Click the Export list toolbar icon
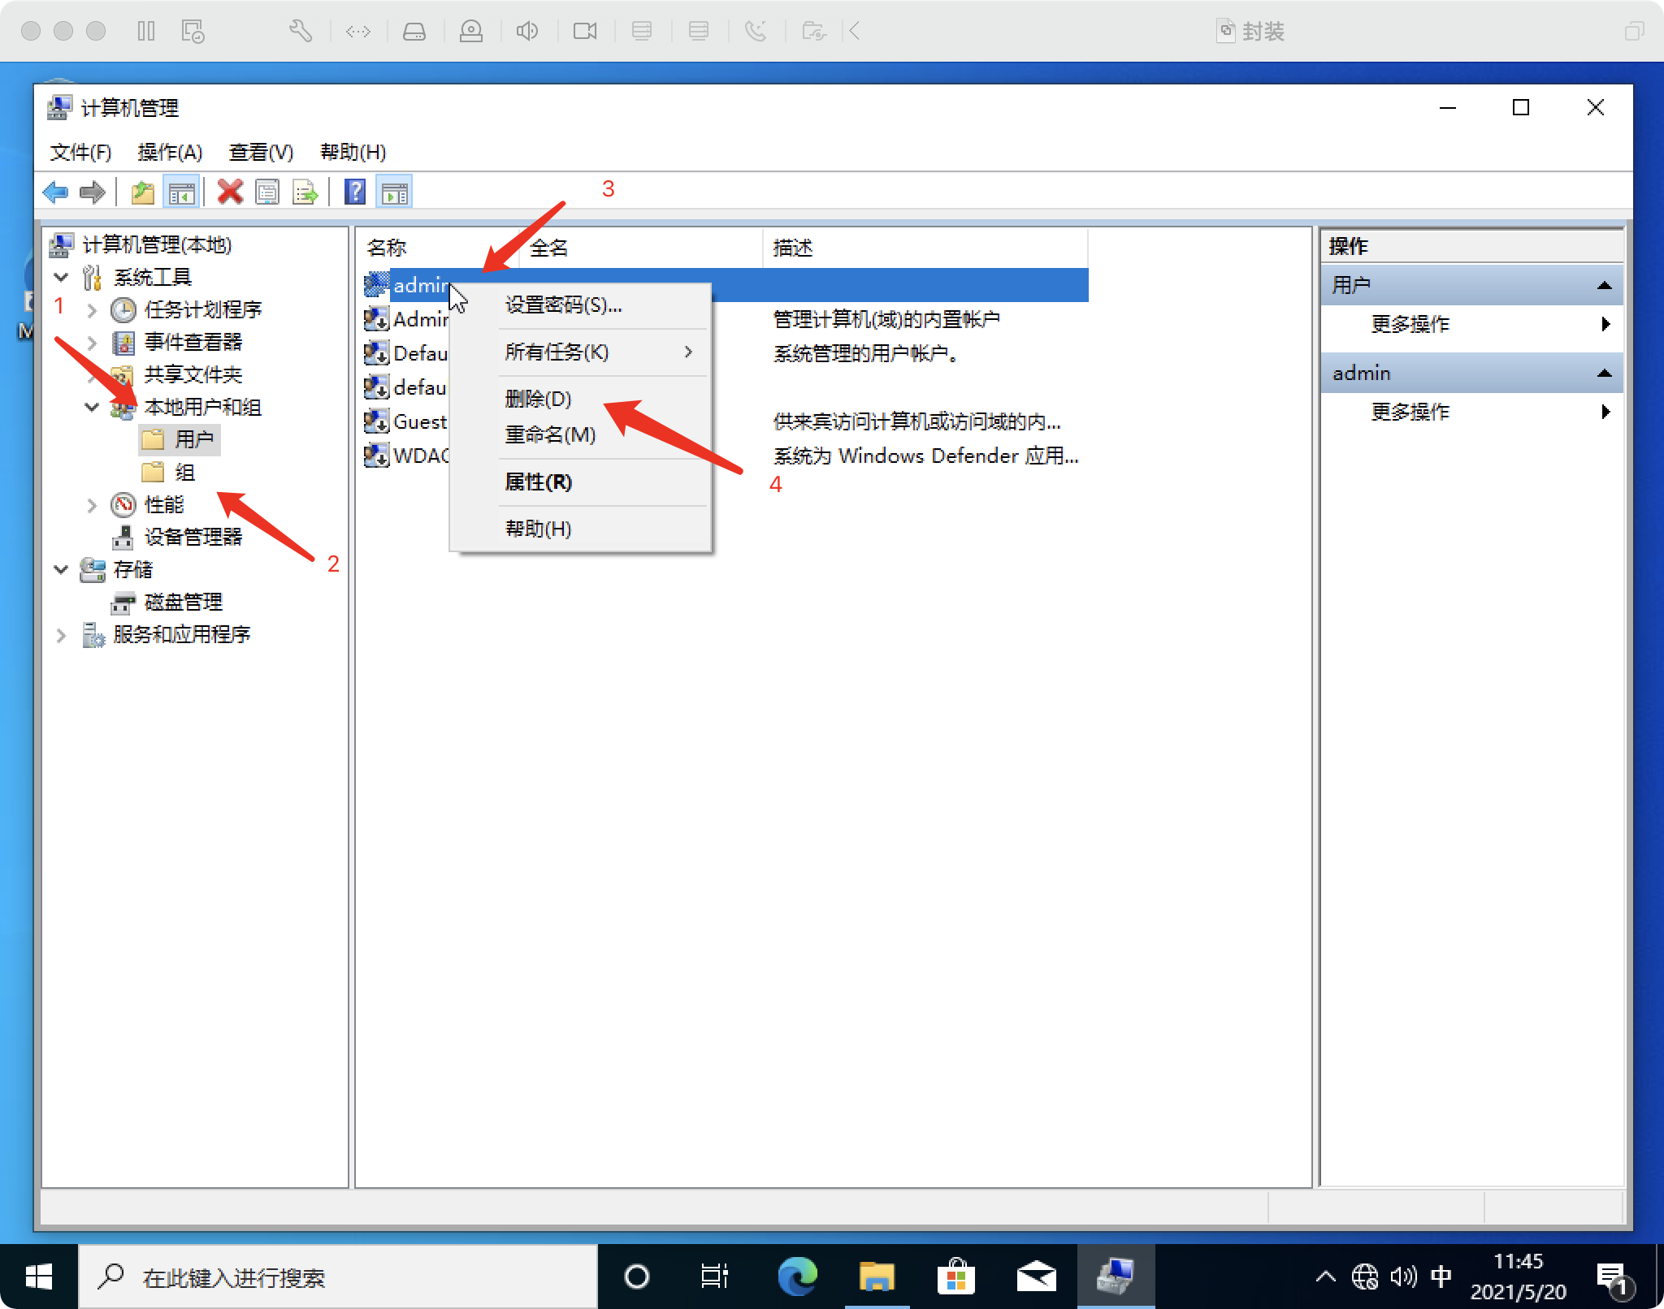This screenshot has width=1664, height=1309. click(x=305, y=192)
